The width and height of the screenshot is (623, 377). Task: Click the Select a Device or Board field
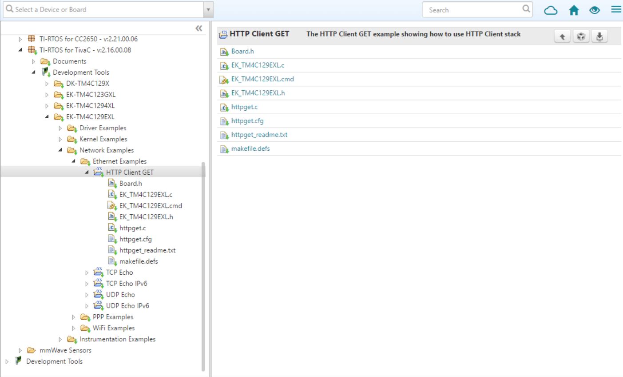103,9
